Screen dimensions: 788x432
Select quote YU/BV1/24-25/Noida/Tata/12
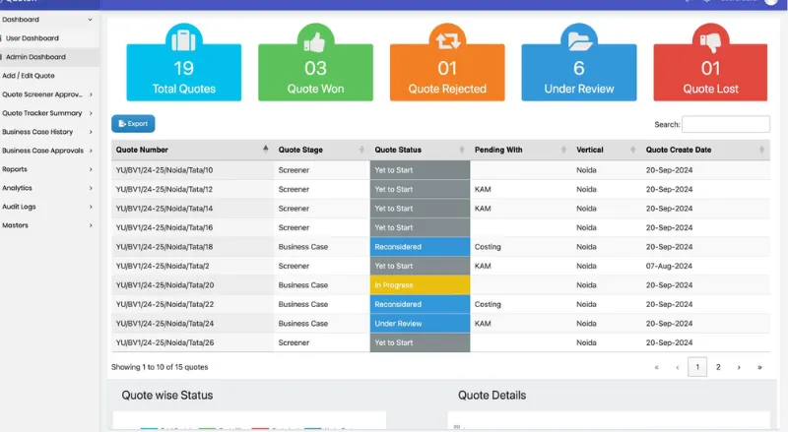click(x=164, y=189)
